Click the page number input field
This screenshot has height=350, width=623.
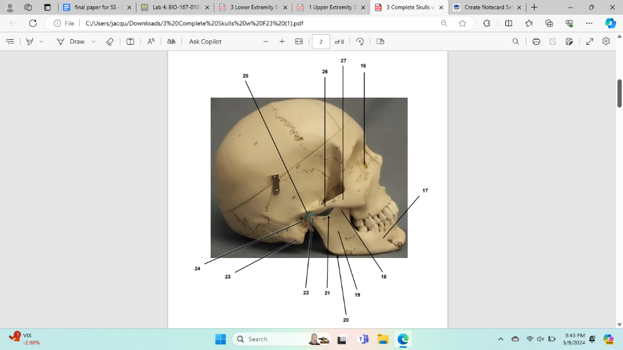pos(320,42)
